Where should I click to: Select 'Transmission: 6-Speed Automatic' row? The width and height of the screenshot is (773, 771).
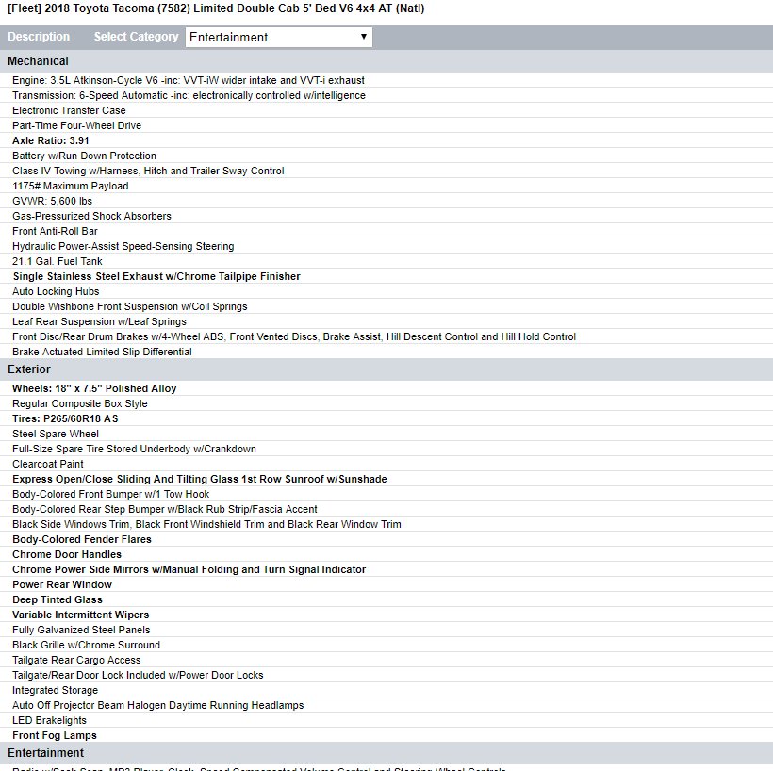coord(386,95)
